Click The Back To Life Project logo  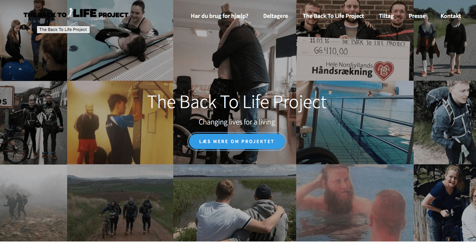tap(76, 15)
